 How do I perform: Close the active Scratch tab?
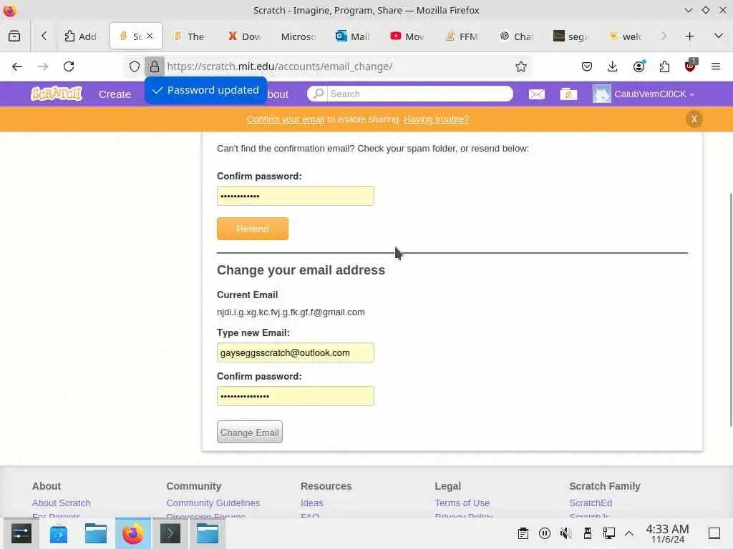pyautogui.click(x=150, y=36)
